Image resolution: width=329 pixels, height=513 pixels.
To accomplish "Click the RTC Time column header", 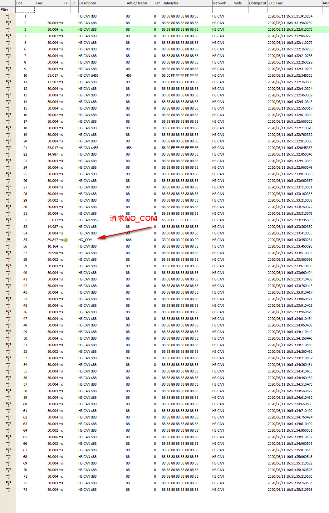I will [294, 3].
